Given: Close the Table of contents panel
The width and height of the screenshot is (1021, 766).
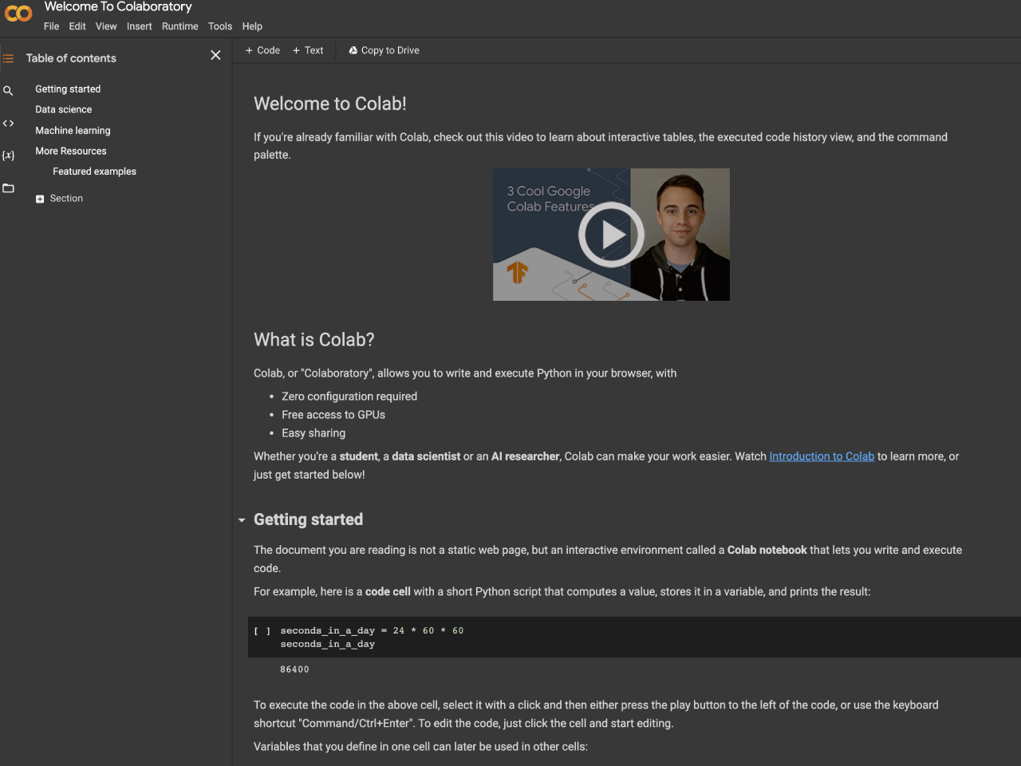Looking at the screenshot, I should point(215,55).
